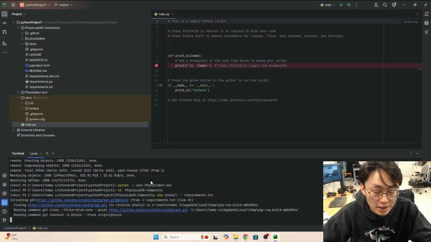The width and height of the screenshot is (431, 242).
Task: Open Terminal tool window icon
Action: tap(4, 202)
